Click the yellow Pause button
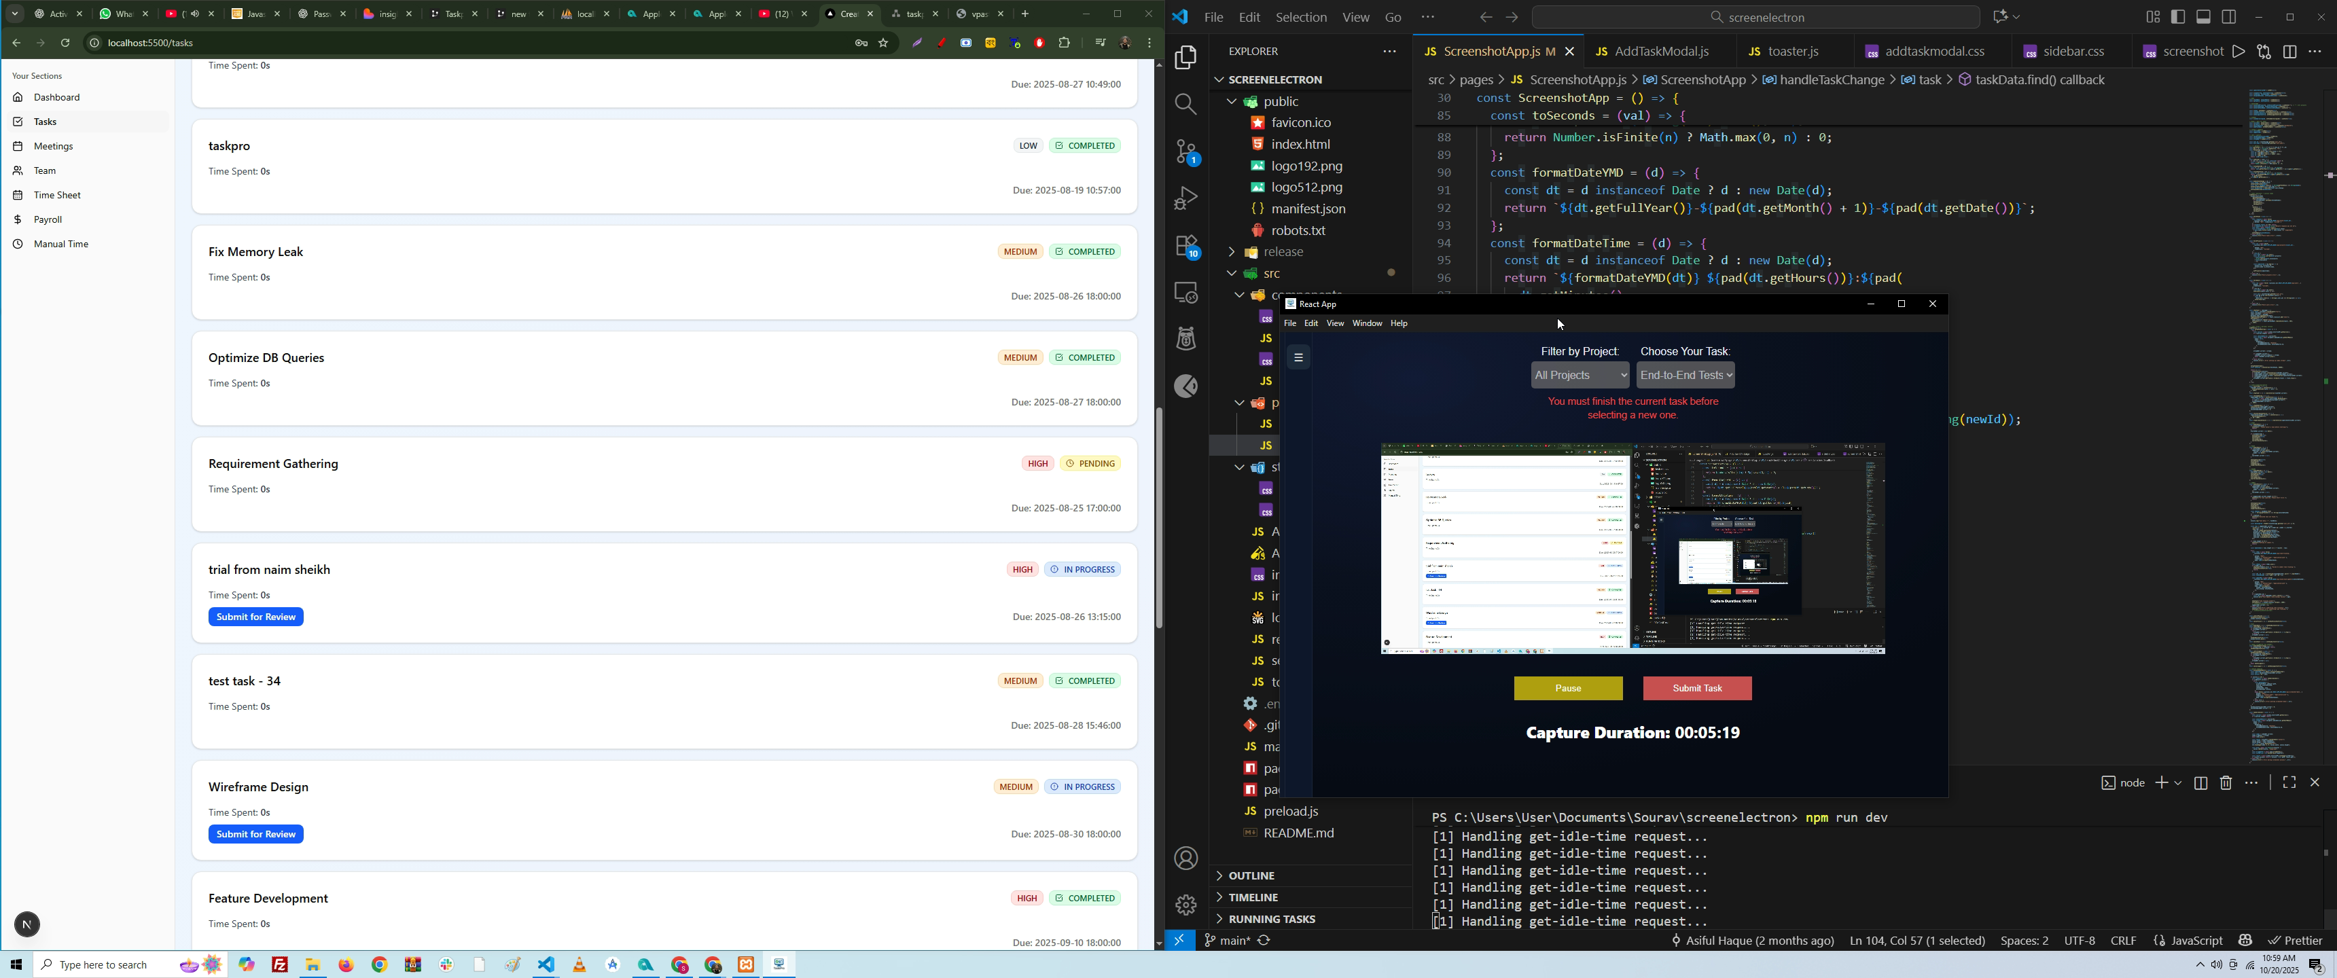The width and height of the screenshot is (2337, 978). coord(1568,689)
